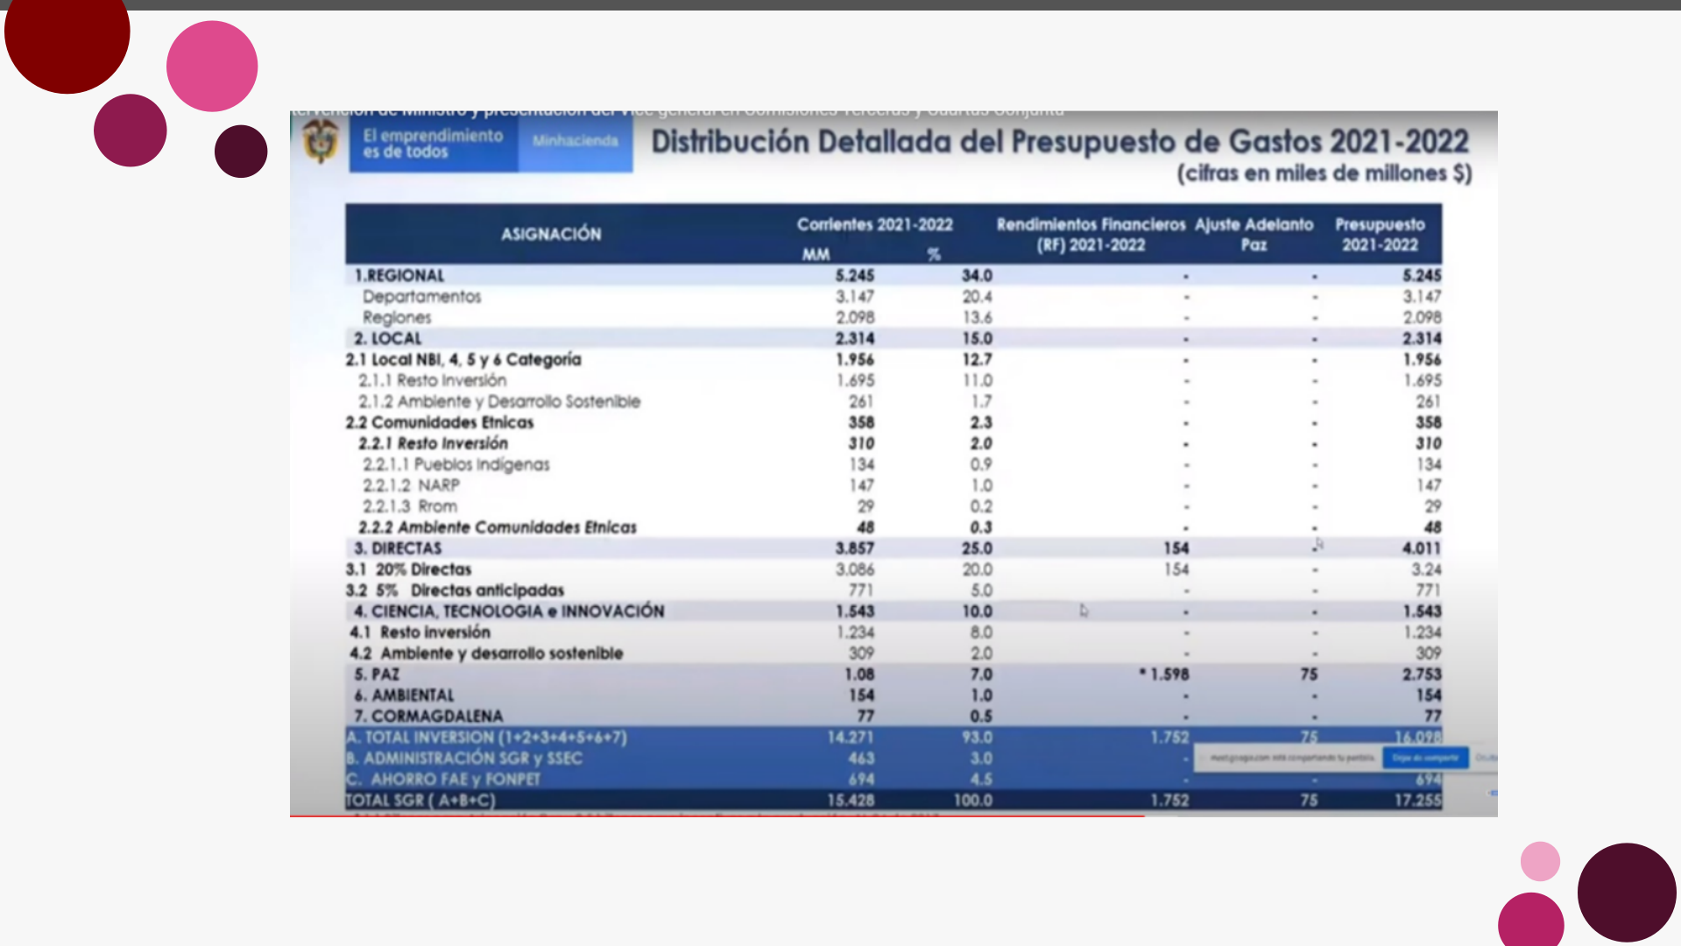Click the '1.REGIONAL' row label
Screen dimensions: 1681x946
pos(399,275)
